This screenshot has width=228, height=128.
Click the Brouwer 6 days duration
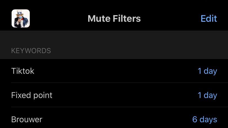(205, 119)
